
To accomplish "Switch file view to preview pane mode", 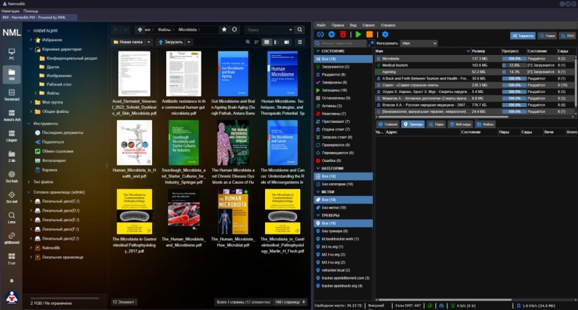I will [286, 42].
